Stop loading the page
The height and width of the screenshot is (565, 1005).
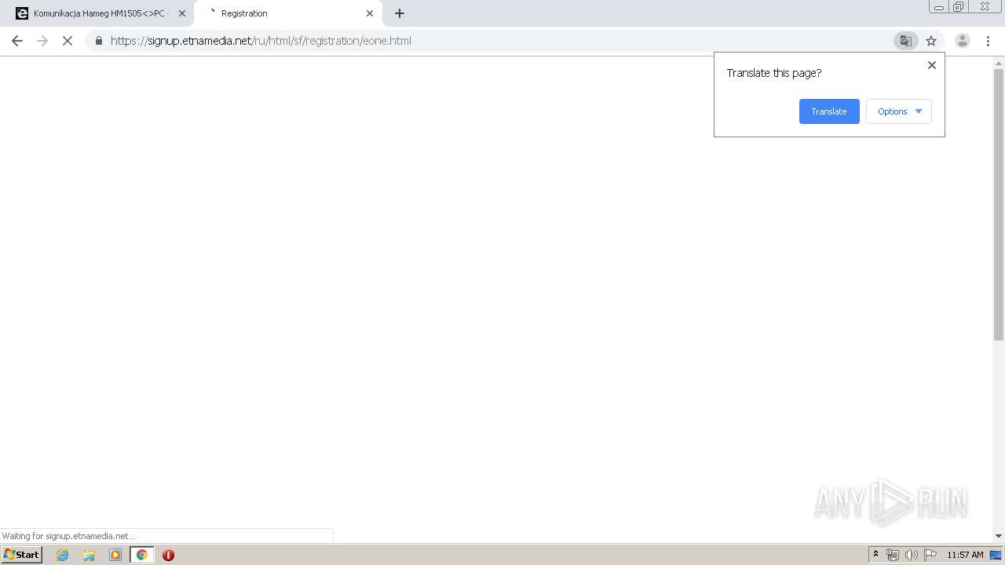68,41
